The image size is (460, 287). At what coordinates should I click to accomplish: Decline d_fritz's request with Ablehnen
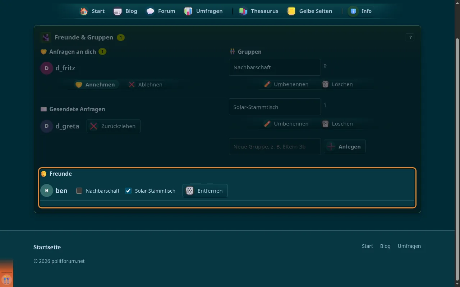point(146,85)
